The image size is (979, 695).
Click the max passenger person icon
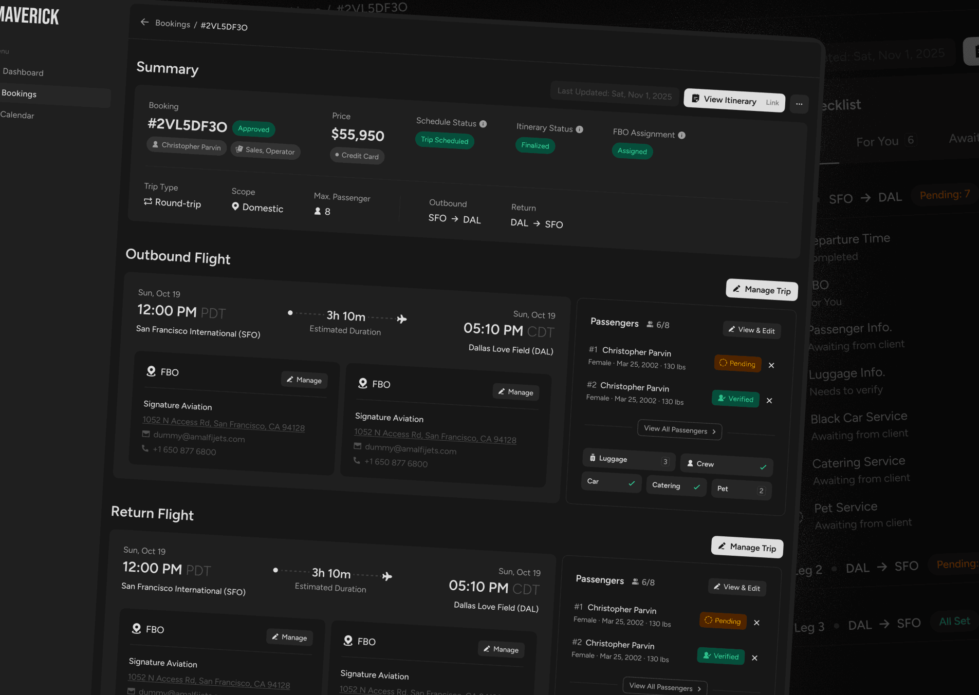(x=318, y=211)
